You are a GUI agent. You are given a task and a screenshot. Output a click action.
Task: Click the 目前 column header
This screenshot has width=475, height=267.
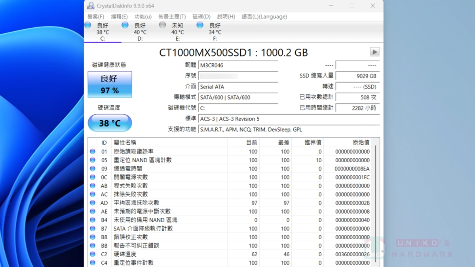(x=243, y=142)
